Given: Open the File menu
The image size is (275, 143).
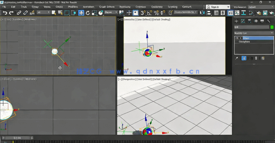Looking at the screenshot, I should pyautogui.click(x=4, y=7).
